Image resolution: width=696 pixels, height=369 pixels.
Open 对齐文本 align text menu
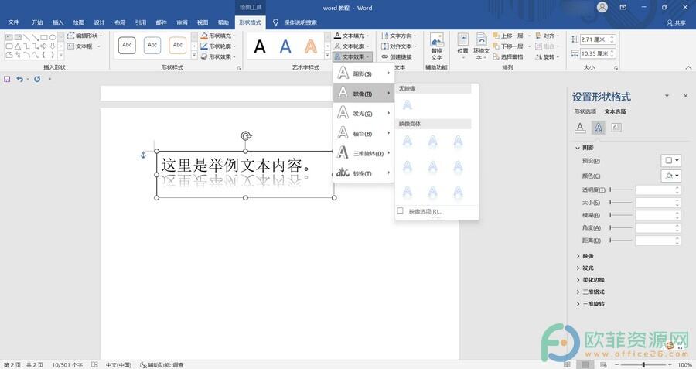(x=399, y=46)
